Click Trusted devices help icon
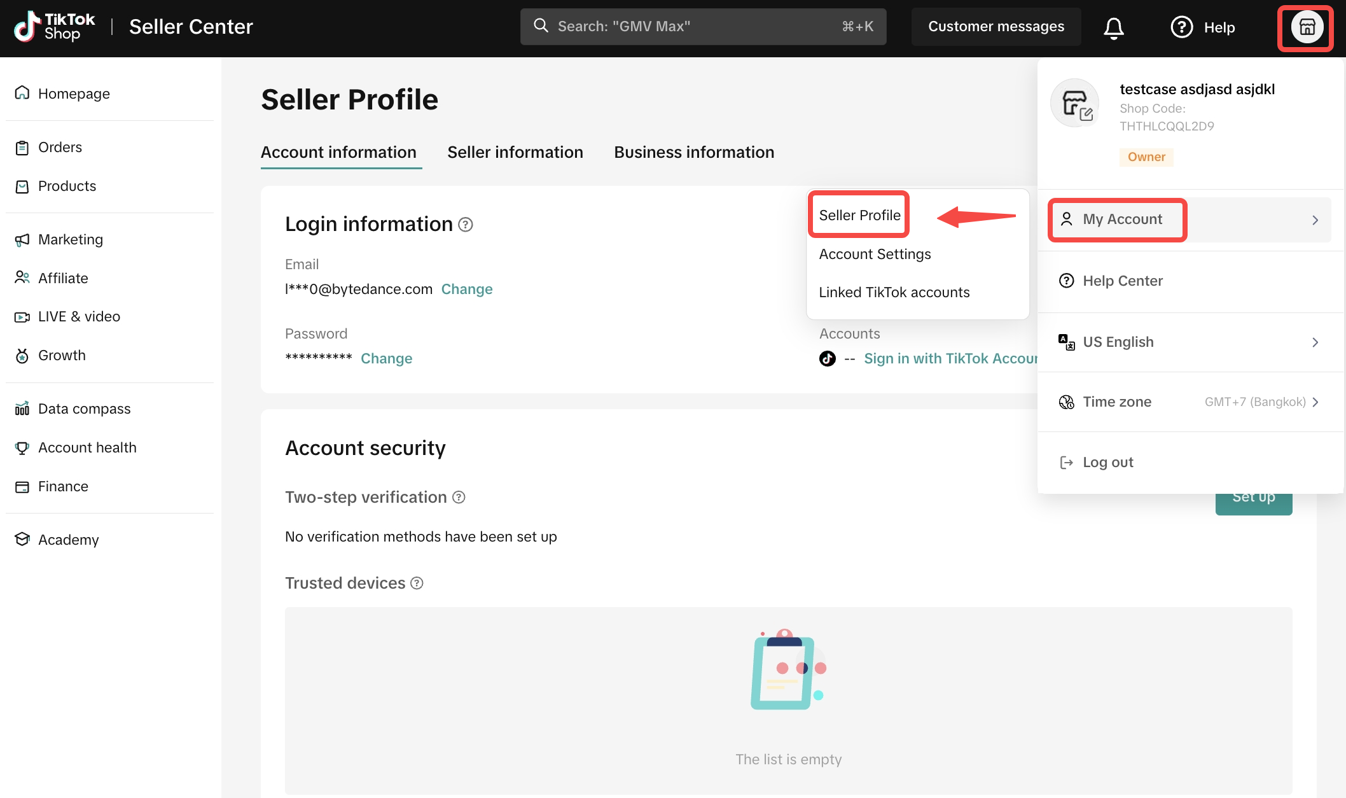 click(417, 584)
